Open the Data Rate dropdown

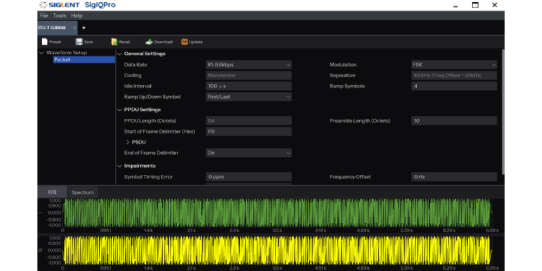(x=248, y=65)
